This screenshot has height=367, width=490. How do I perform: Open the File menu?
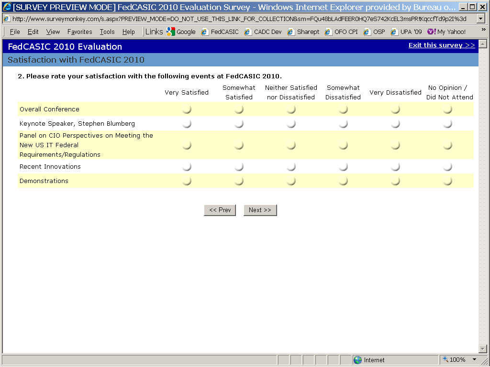(x=15, y=32)
